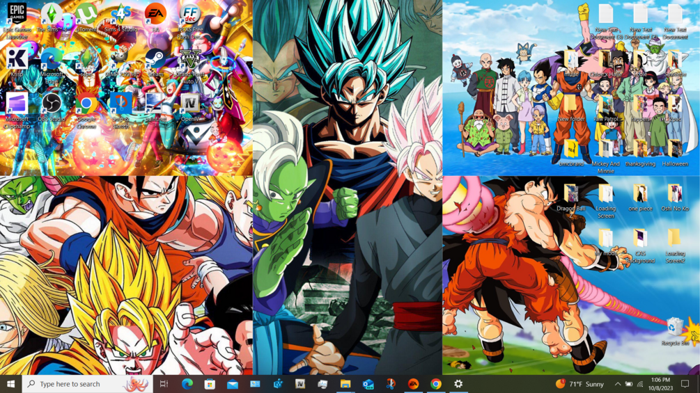The width and height of the screenshot is (700, 393).
Task: Select the Paw Patrol folder
Action: pyautogui.click(x=606, y=108)
